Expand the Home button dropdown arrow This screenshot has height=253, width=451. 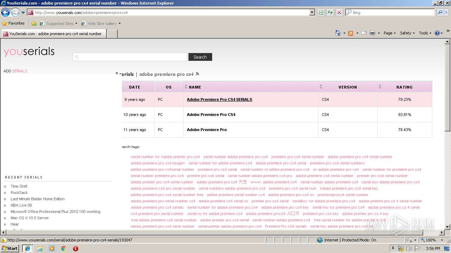click(x=344, y=33)
